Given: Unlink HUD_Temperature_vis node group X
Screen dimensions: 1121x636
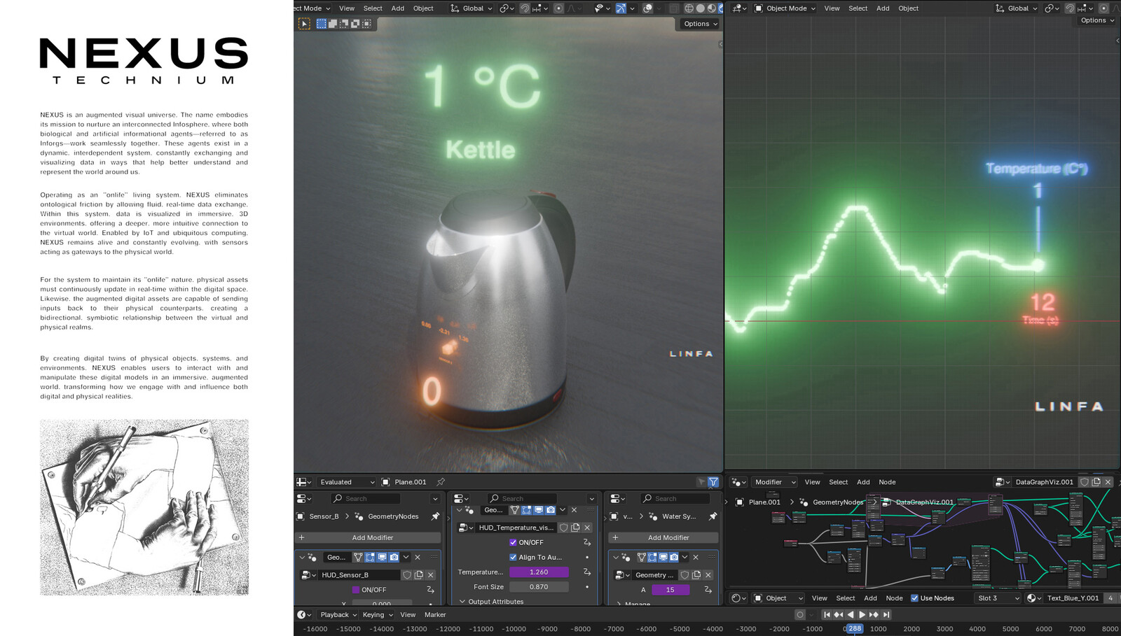Looking at the screenshot, I should (587, 528).
